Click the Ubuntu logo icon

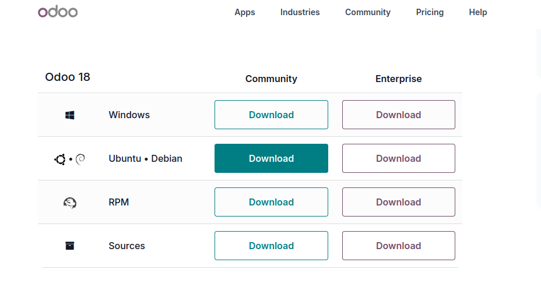pyautogui.click(x=60, y=159)
